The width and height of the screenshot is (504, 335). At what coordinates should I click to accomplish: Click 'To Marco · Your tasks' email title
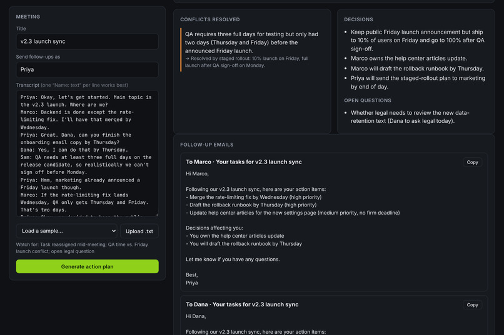coord(244,162)
